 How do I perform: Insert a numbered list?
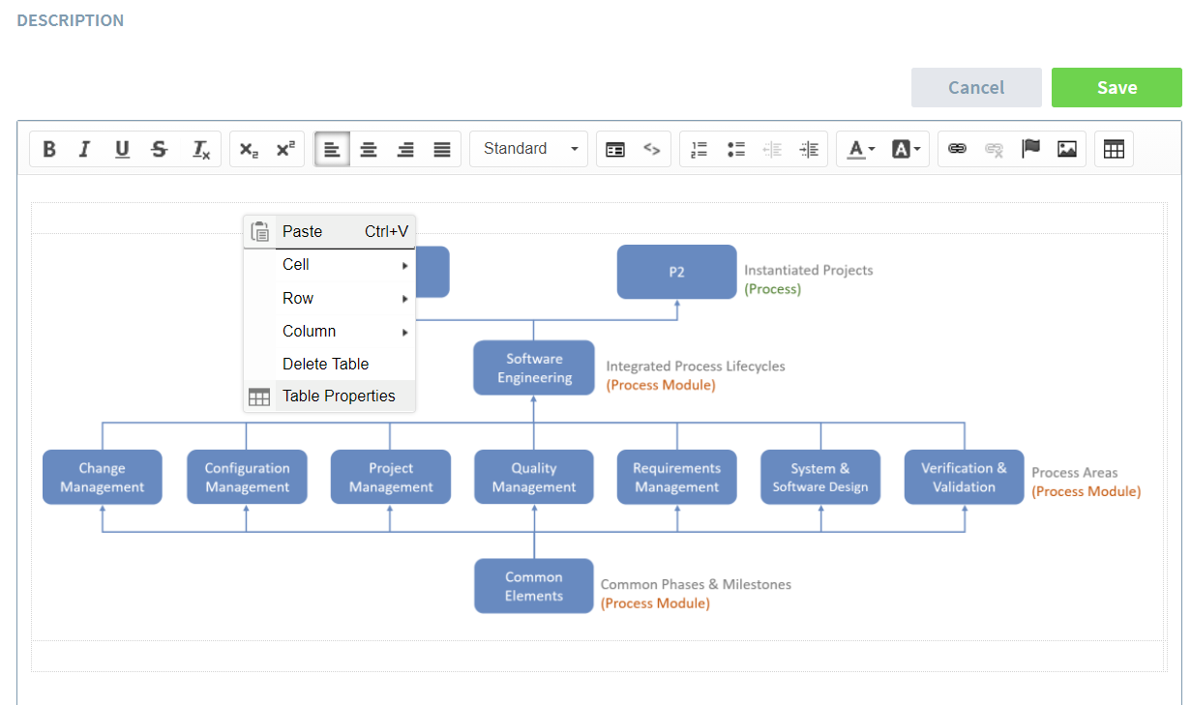[x=699, y=149]
